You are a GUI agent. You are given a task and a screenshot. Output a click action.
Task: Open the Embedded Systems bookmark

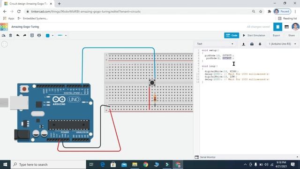tap(32, 18)
